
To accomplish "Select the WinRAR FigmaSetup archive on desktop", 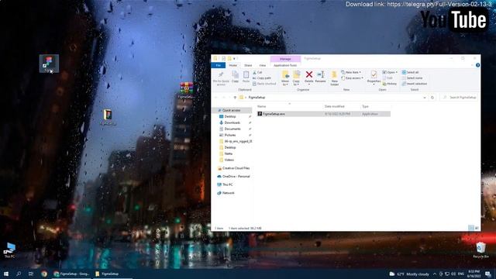I will point(187,90).
